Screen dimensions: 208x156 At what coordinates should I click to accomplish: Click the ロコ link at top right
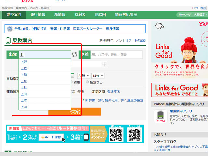pos(195,8)
